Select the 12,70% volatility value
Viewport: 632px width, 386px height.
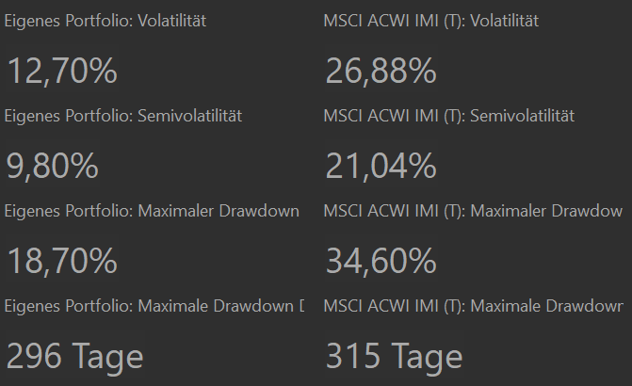(61, 71)
